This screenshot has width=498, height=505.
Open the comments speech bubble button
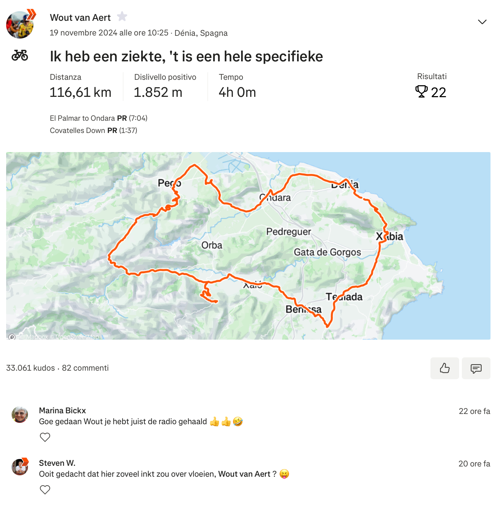point(476,368)
